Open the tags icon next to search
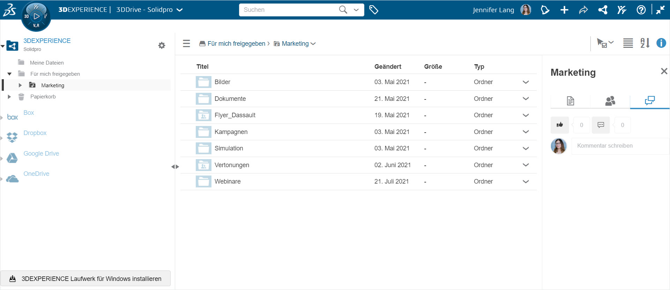Screen dimensions: 670x290 point(374,10)
